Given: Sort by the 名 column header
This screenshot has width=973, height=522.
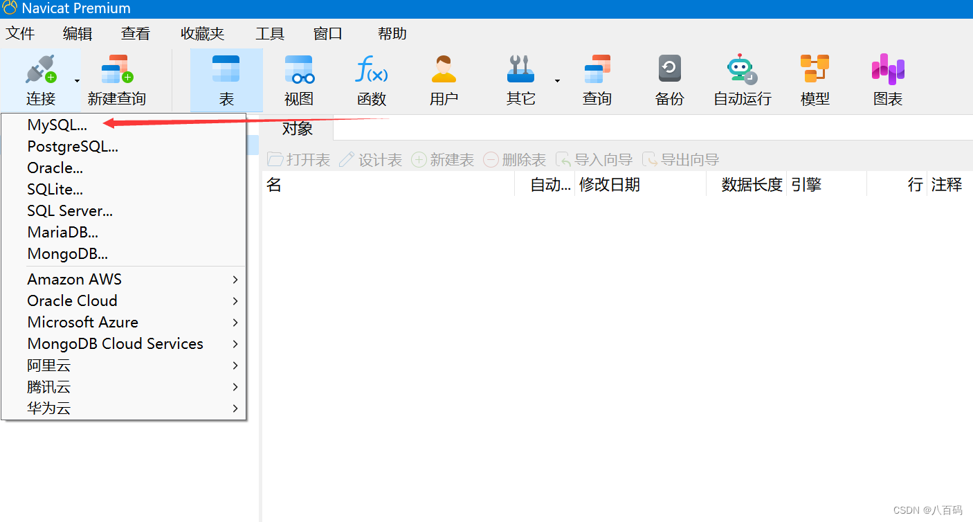Looking at the screenshot, I should pos(388,185).
